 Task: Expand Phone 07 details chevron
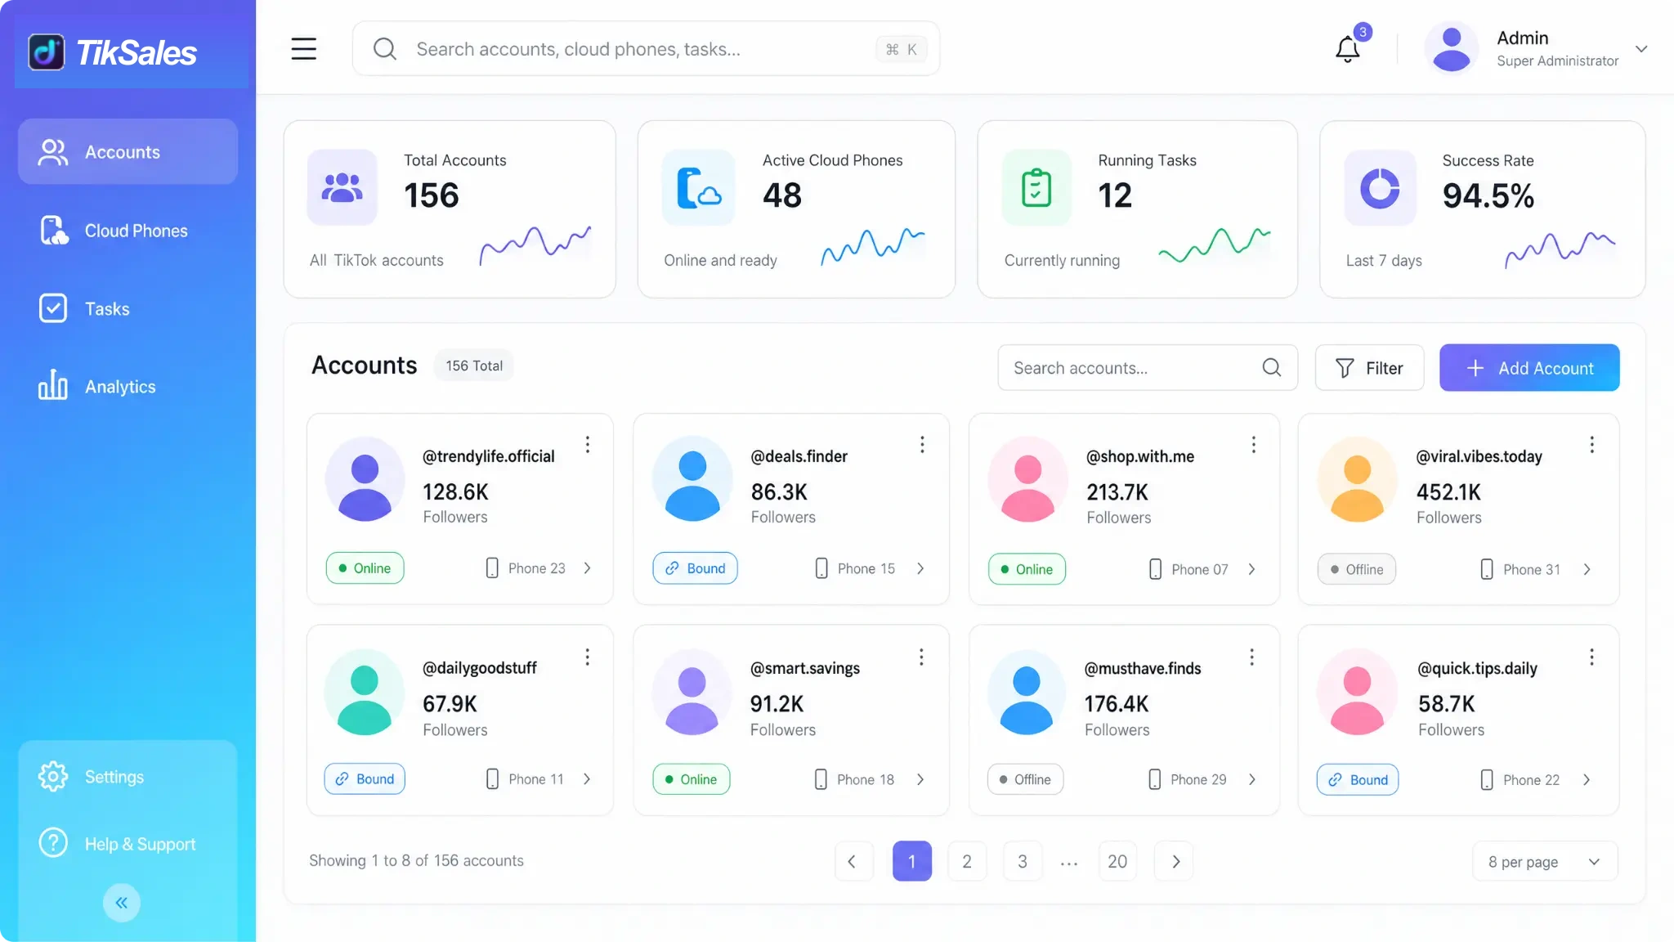click(x=1252, y=569)
